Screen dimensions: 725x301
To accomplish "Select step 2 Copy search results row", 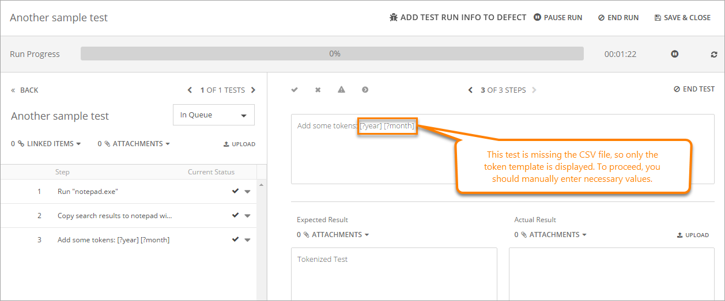I will [x=115, y=216].
